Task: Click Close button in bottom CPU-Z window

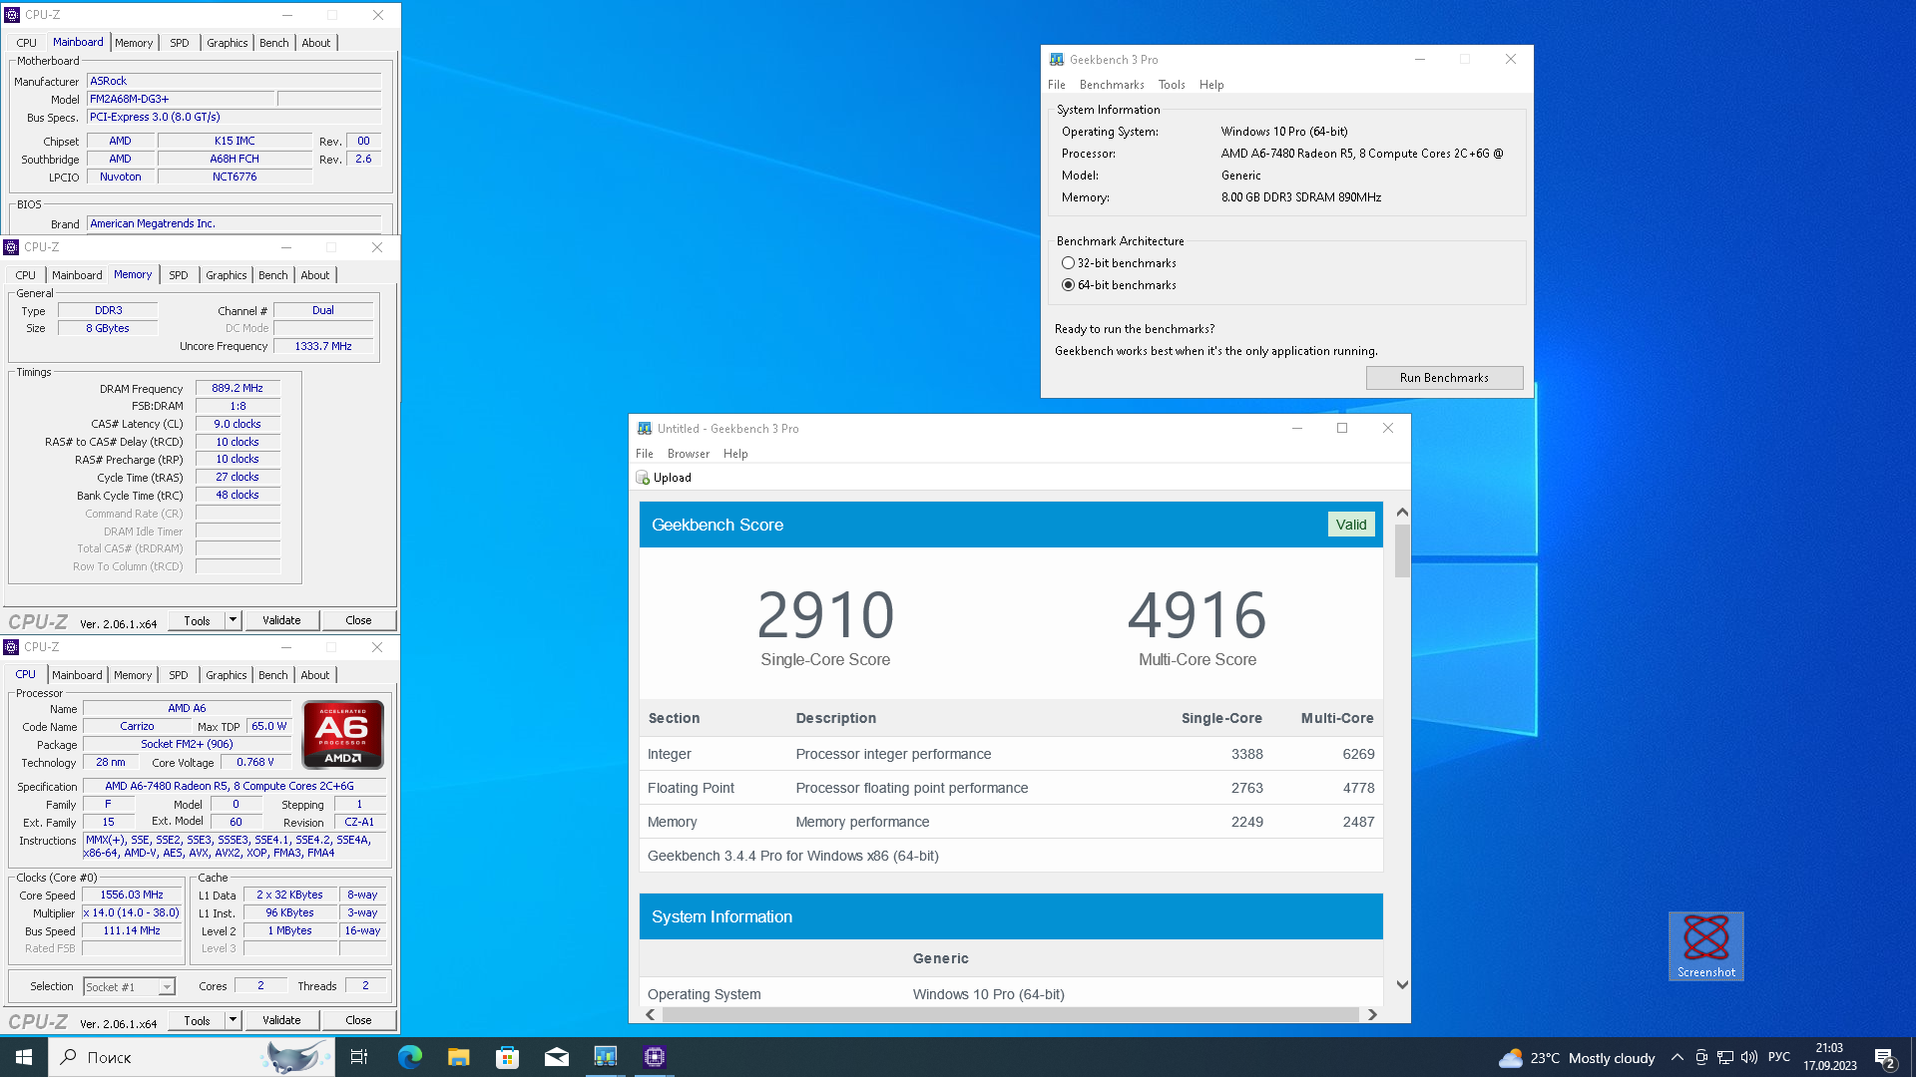Action: tap(358, 1020)
